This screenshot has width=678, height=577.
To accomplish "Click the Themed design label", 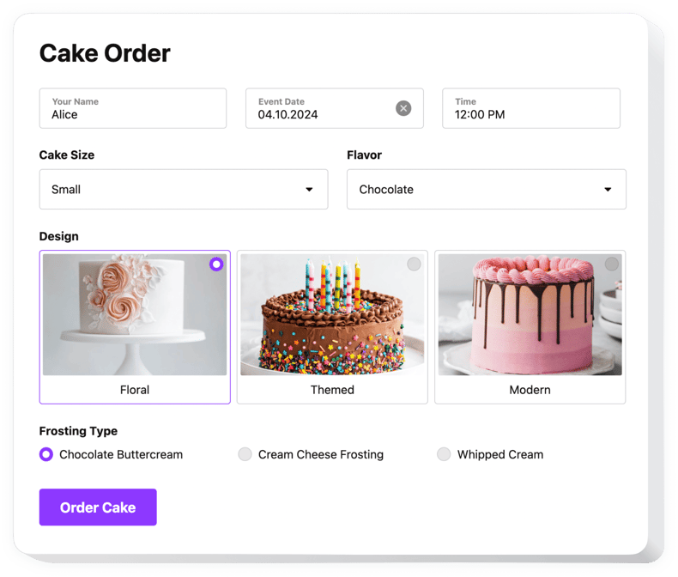I will pyautogui.click(x=332, y=390).
